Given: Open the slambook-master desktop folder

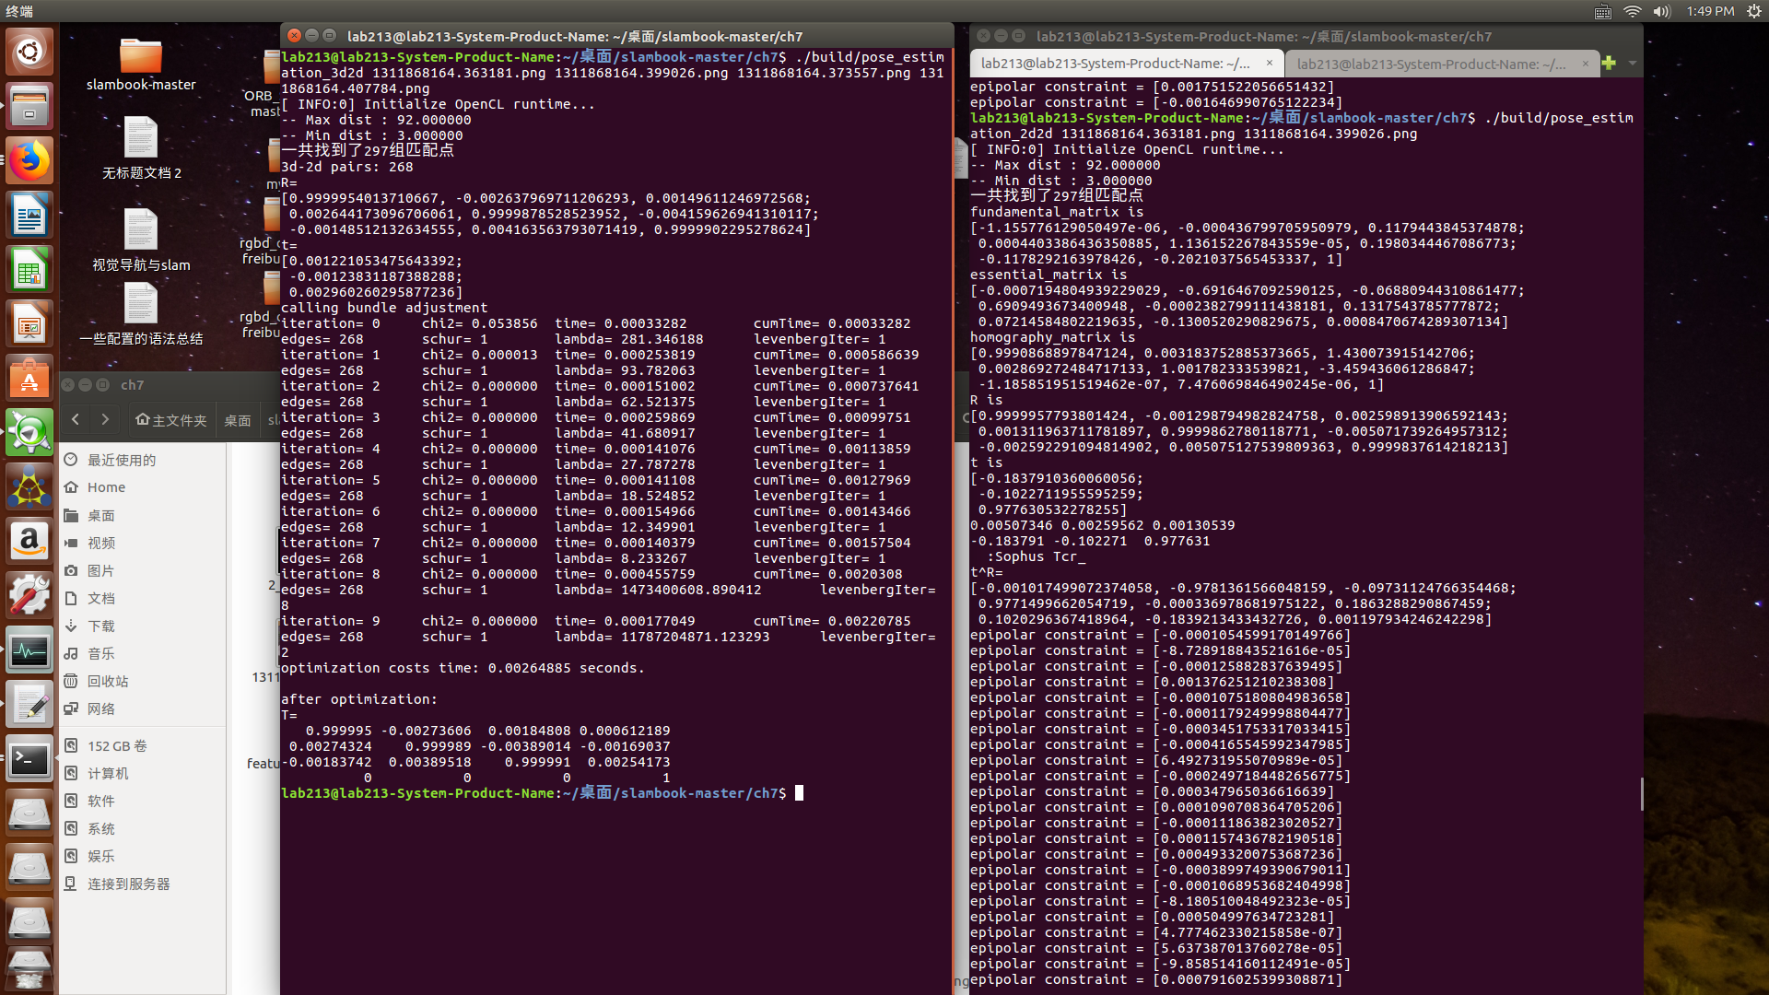Looking at the screenshot, I should click(140, 57).
